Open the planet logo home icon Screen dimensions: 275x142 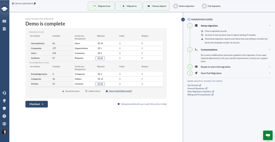tap(4, 9)
